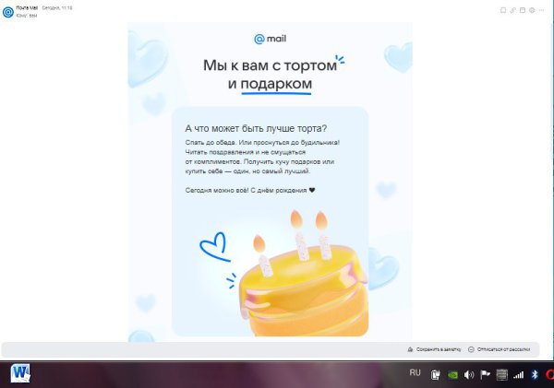Open the RU language switcher
The image size is (554, 388).
click(x=415, y=373)
